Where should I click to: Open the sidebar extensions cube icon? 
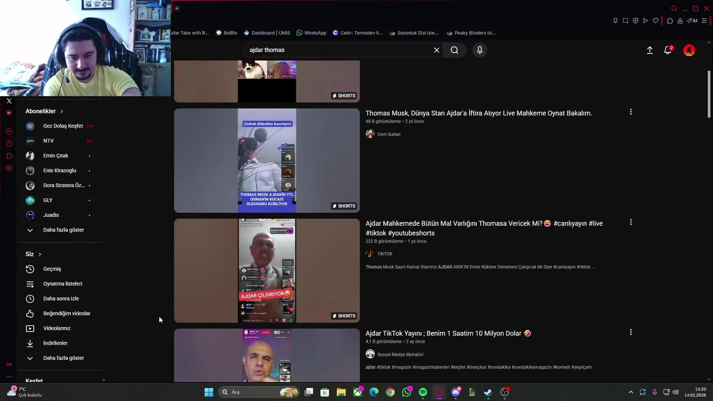tap(9, 156)
